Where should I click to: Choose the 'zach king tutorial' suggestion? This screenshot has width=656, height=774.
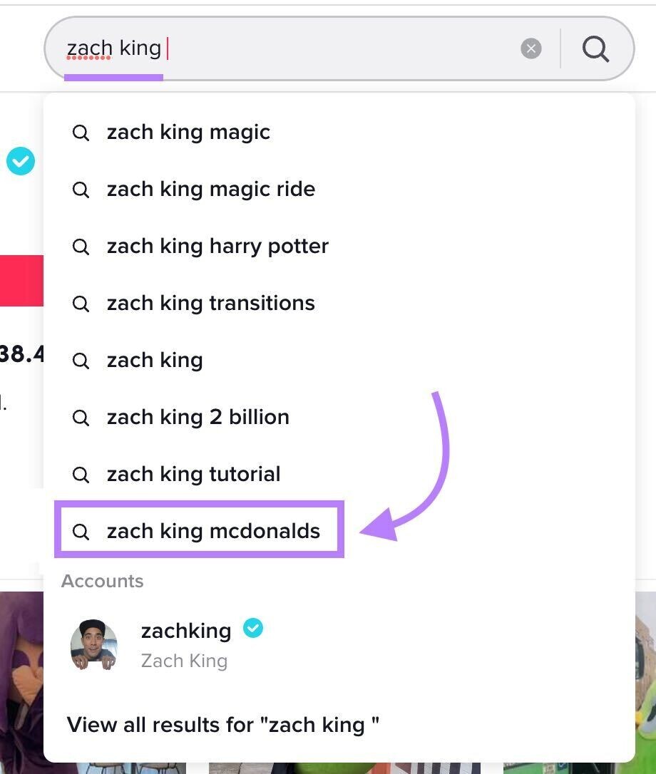click(x=193, y=474)
